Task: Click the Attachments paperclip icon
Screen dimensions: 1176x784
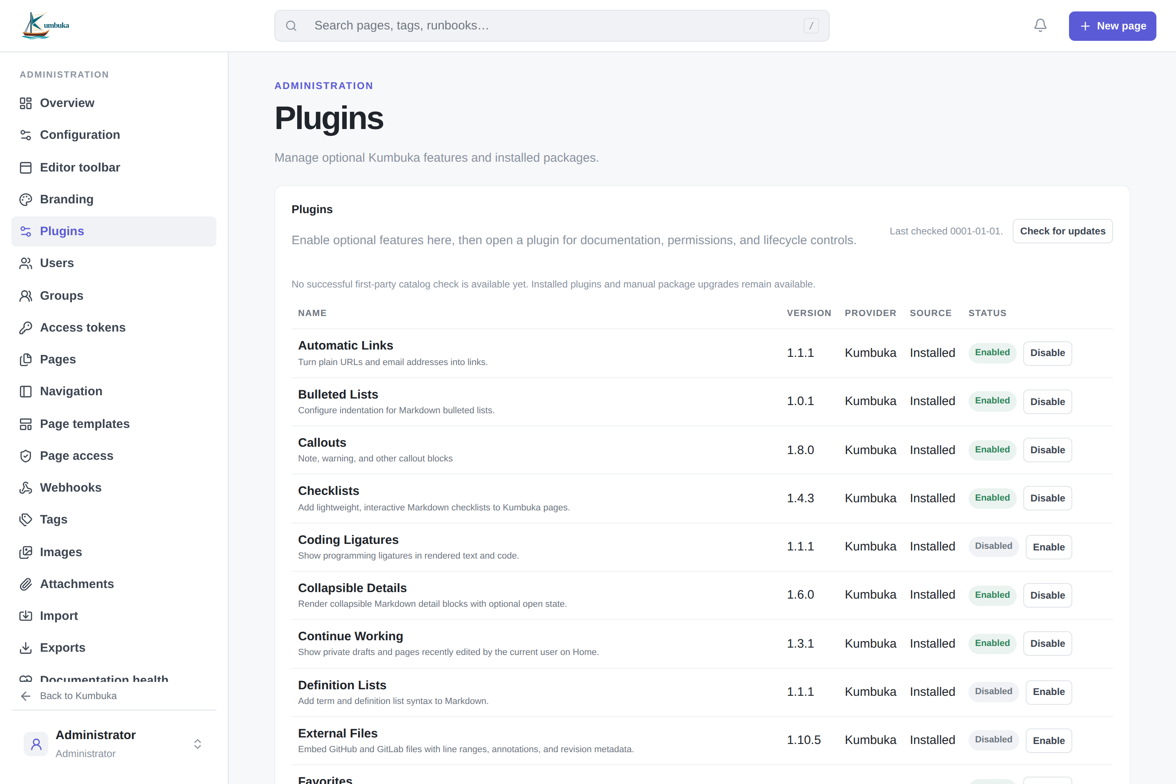Action: (x=25, y=584)
